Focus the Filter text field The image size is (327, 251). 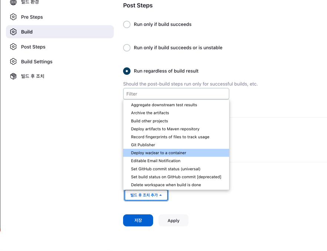pos(176,94)
